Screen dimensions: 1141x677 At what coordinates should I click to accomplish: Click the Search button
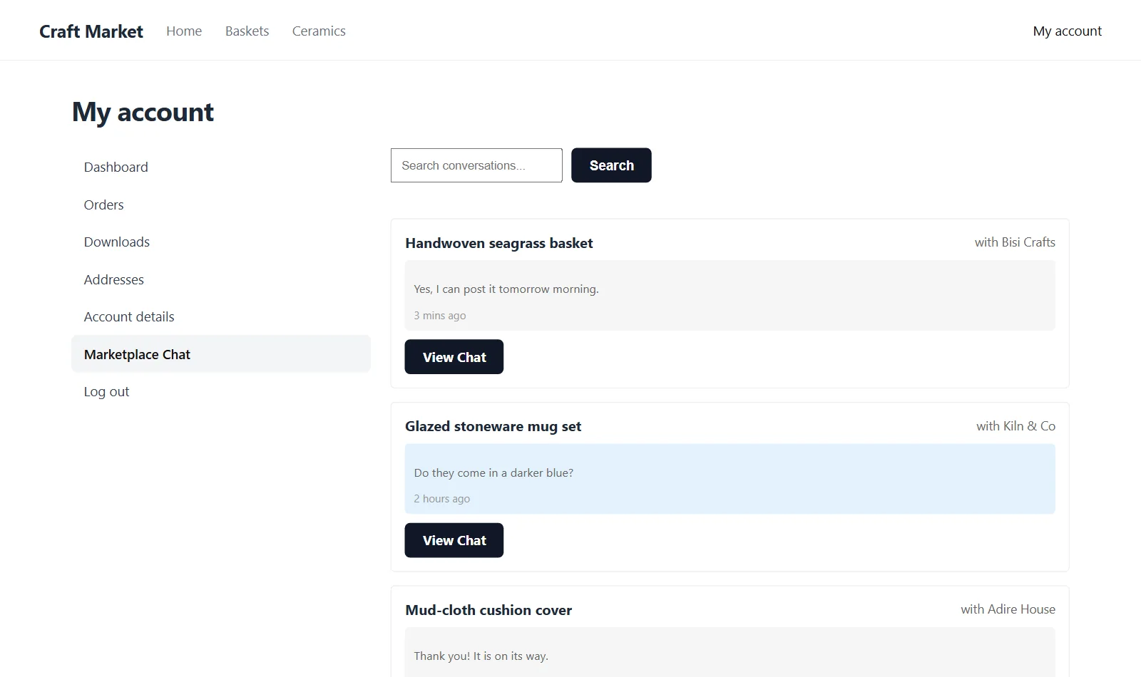click(x=611, y=165)
